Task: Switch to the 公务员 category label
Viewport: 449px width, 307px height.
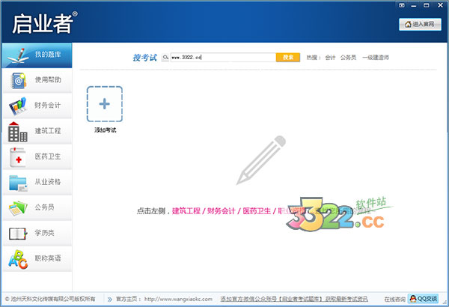Action: 44,207
